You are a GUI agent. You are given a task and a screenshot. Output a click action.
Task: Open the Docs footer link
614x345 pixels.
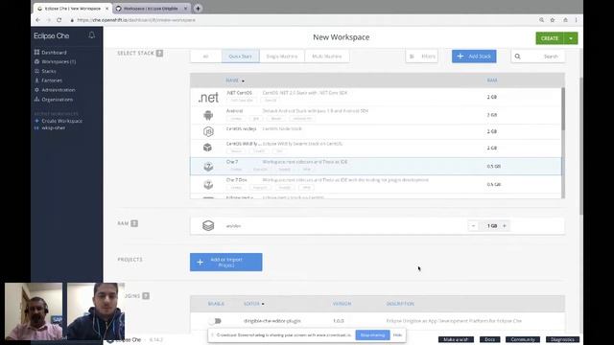pos(490,339)
